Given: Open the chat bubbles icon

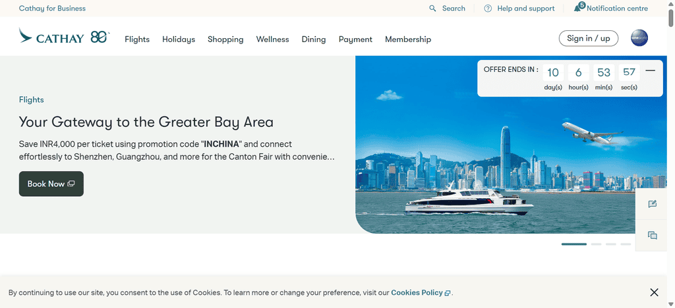Looking at the screenshot, I should point(653,235).
